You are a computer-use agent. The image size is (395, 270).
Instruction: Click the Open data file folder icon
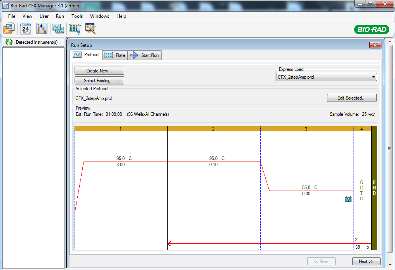point(9,28)
